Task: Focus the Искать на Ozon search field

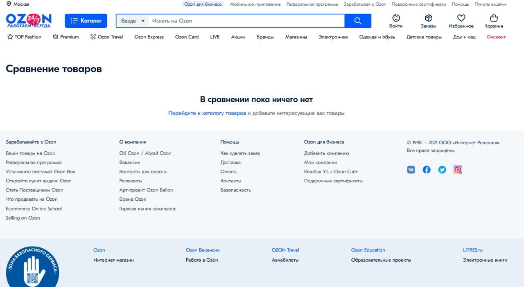Action: pyautogui.click(x=247, y=21)
